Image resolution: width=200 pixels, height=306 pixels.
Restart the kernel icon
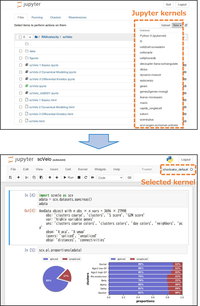(x=86, y=177)
